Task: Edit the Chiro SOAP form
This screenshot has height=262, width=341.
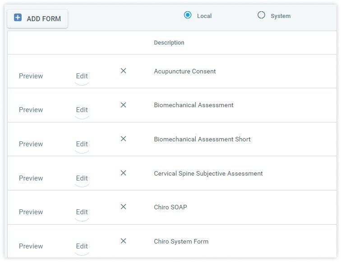Action: point(82,212)
